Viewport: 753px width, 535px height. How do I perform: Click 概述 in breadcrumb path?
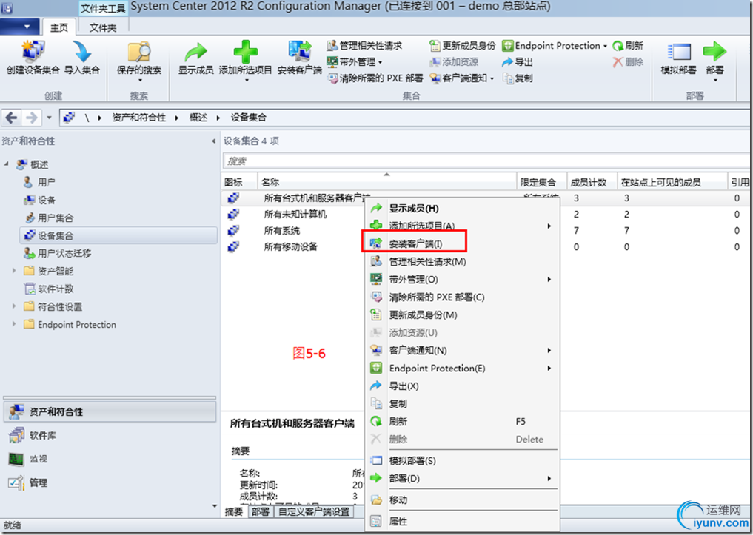tap(198, 118)
